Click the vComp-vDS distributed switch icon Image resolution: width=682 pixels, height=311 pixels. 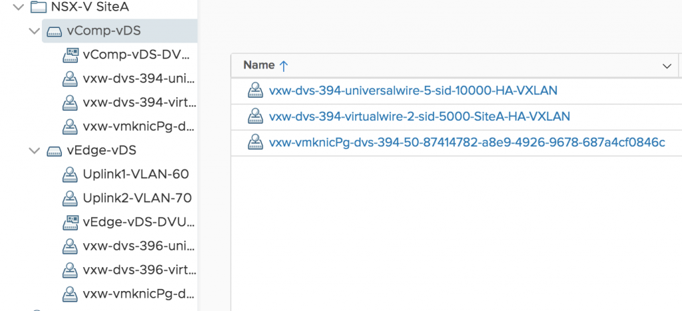pos(54,31)
